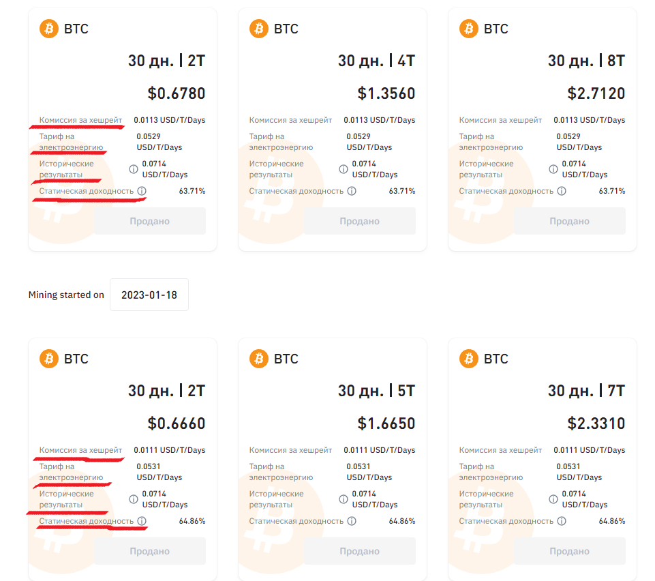
Task: Open the Mining started on date field 2023-01-18
Action: pyautogui.click(x=149, y=295)
